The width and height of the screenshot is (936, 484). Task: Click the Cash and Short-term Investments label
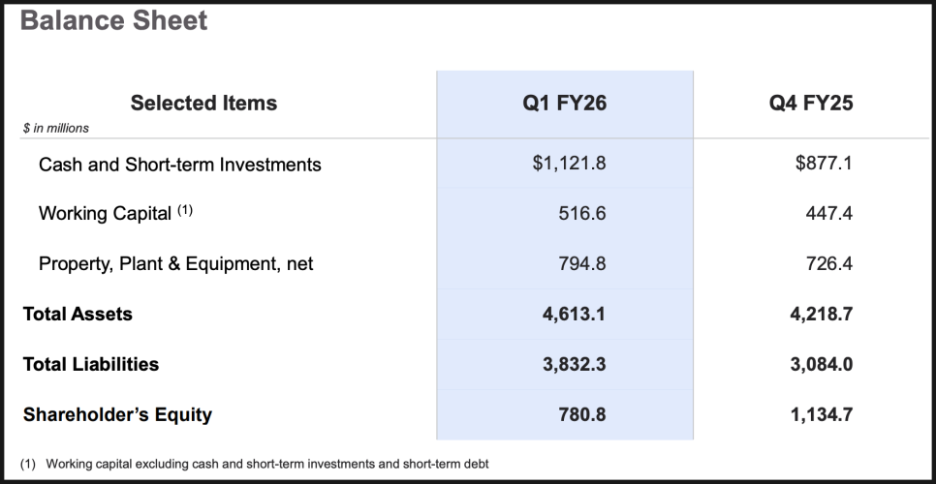pos(179,165)
